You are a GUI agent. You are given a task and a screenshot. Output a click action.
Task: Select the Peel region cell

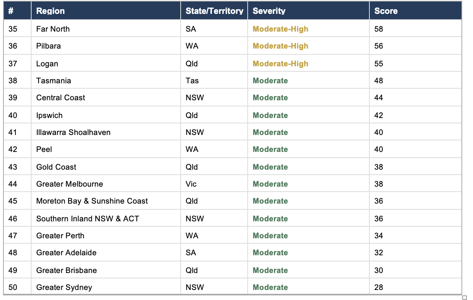pyautogui.click(x=106, y=149)
